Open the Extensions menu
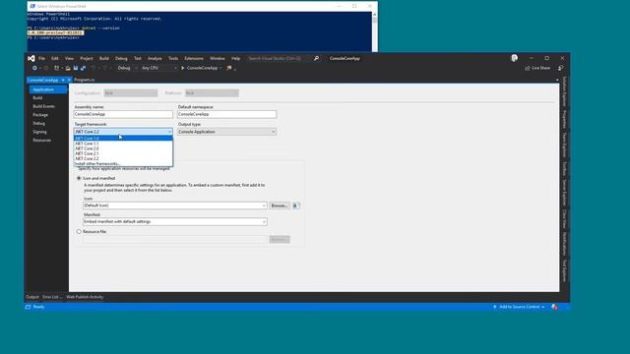 194,59
